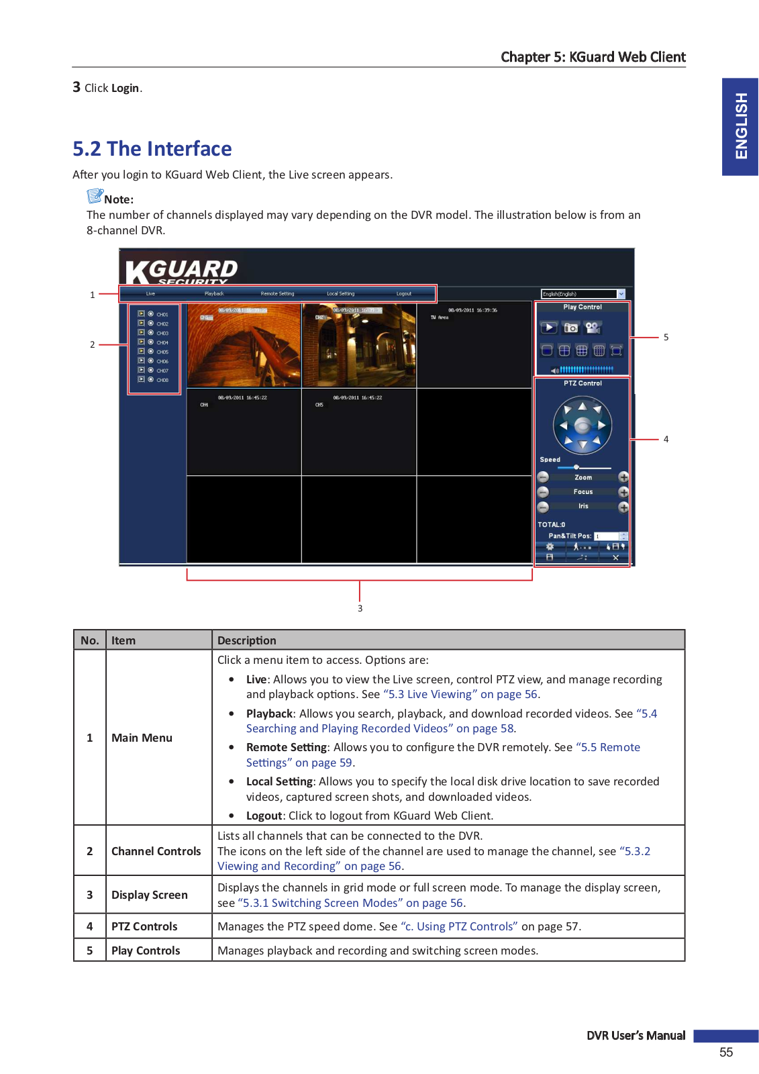Click the X delete icon in PTZ panel
Viewport: 759px width, 1074px height.
click(615, 557)
